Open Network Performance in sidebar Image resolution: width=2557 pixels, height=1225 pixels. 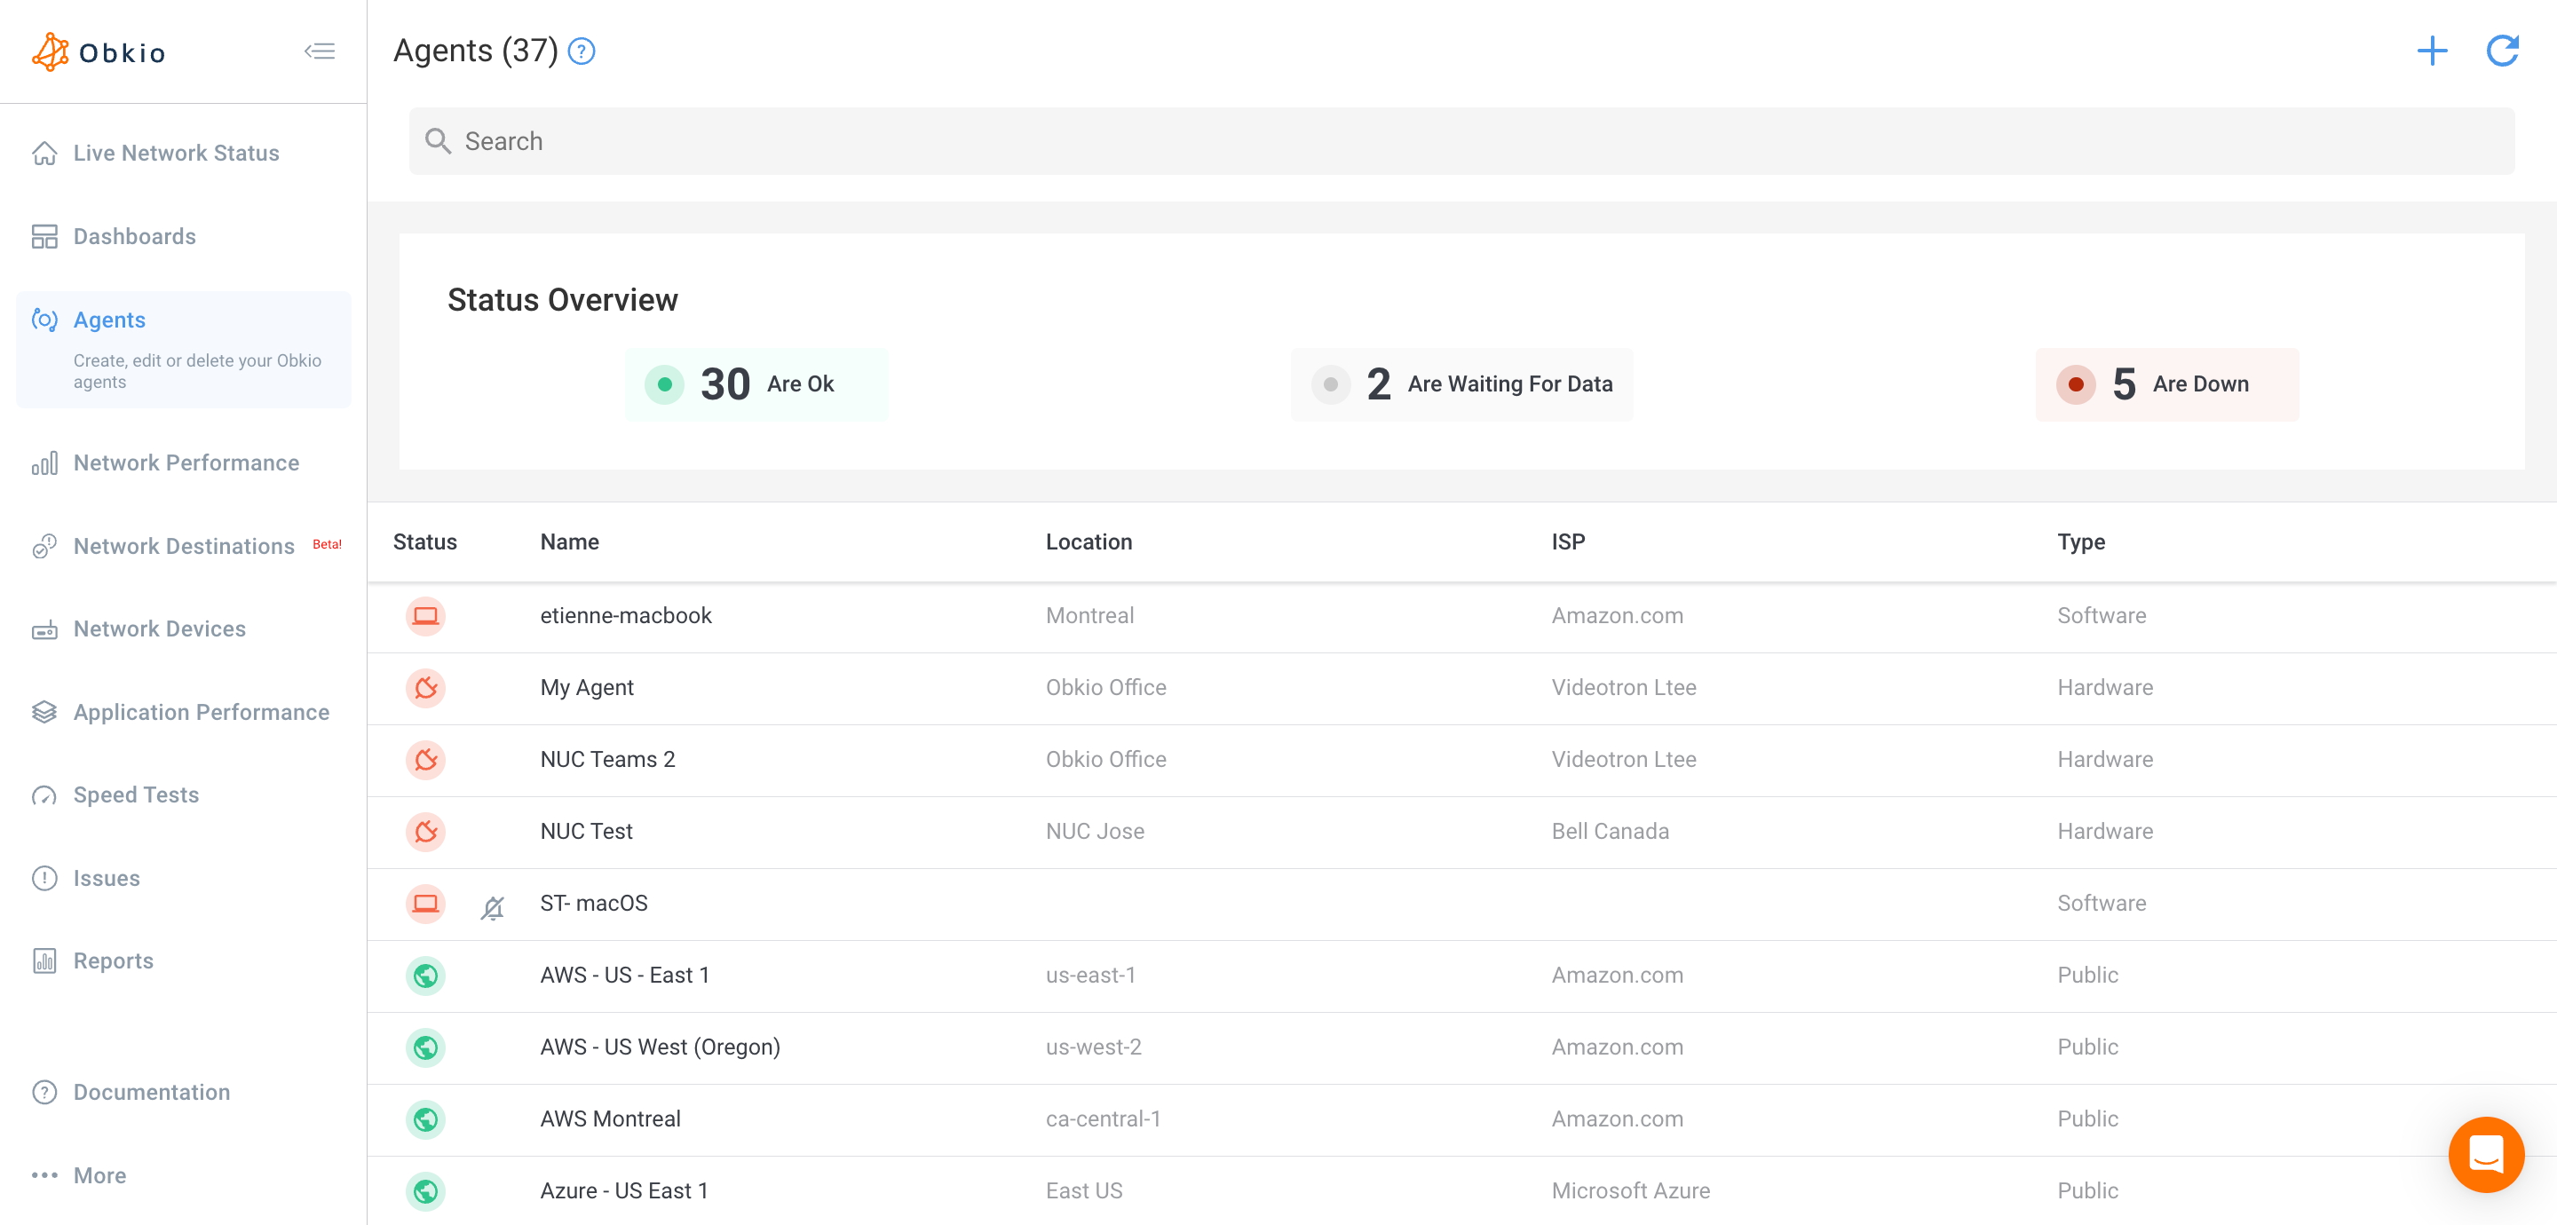(186, 462)
